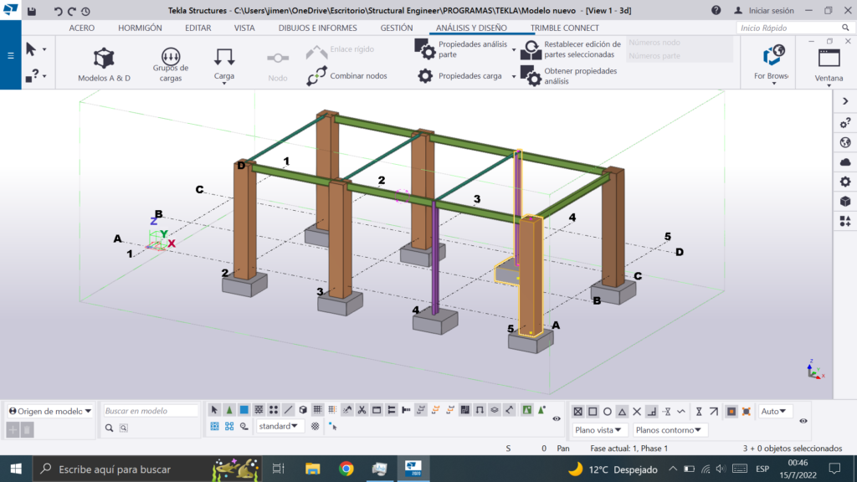Click the scissors select-cuts filter icon
Screen dimensions: 857x482
pyautogui.click(x=362, y=410)
